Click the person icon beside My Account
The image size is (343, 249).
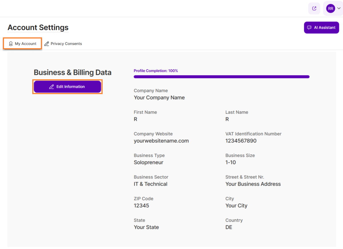tap(11, 44)
